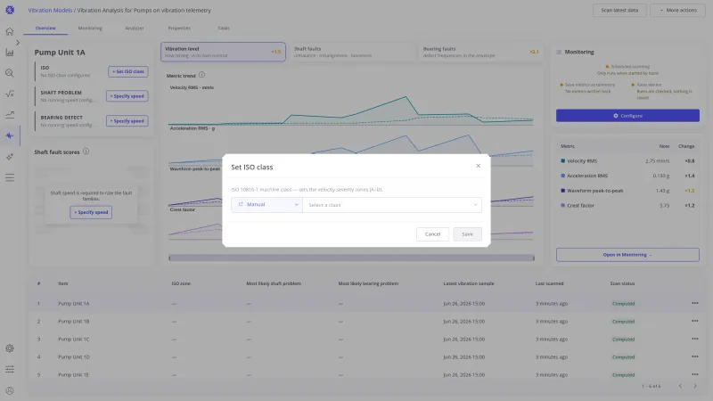This screenshot has width=713, height=401.
Task: Open the Select a class dropdown
Action: coord(392,205)
